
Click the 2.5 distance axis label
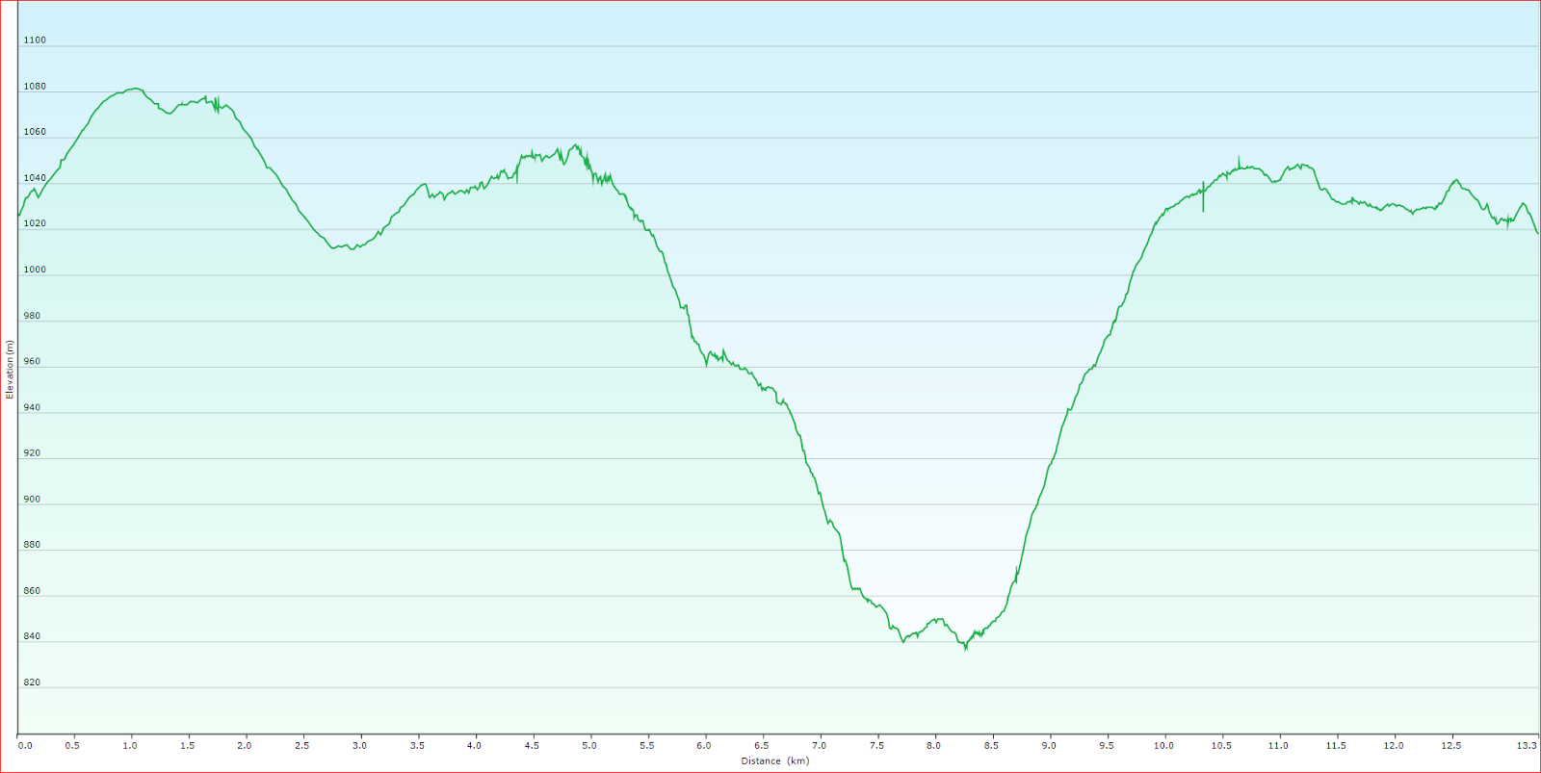tap(302, 746)
